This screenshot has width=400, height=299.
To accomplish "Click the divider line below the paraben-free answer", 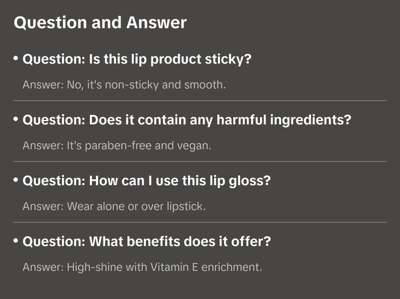I will [199, 161].
